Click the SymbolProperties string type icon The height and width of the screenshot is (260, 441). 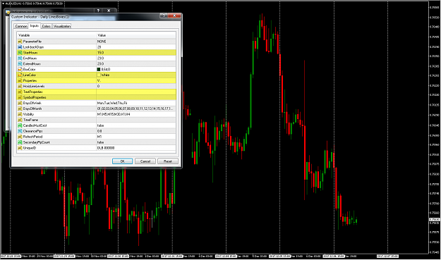tap(20, 97)
